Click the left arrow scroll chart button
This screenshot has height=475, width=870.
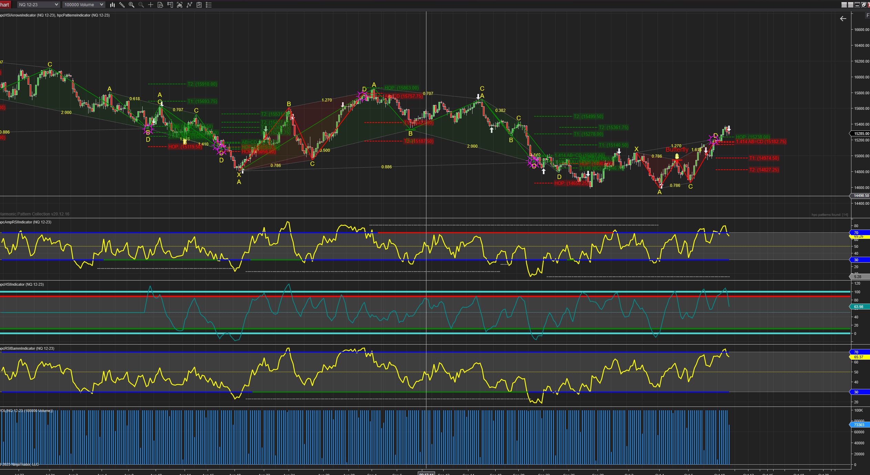pyautogui.click(x=843, y=19)
